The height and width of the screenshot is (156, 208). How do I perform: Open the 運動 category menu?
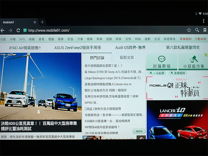(147, 39)
